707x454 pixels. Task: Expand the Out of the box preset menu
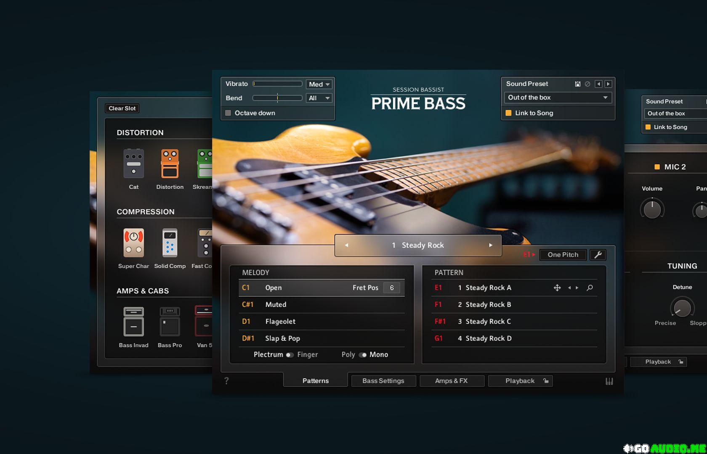(558, 98)
